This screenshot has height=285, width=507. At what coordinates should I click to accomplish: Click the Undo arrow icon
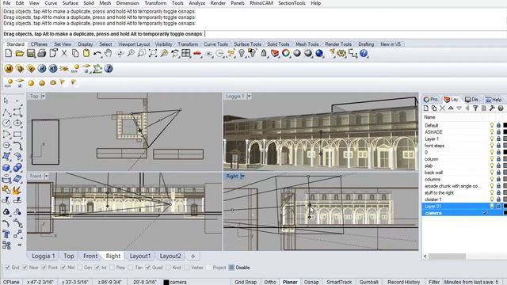[97, 53]
